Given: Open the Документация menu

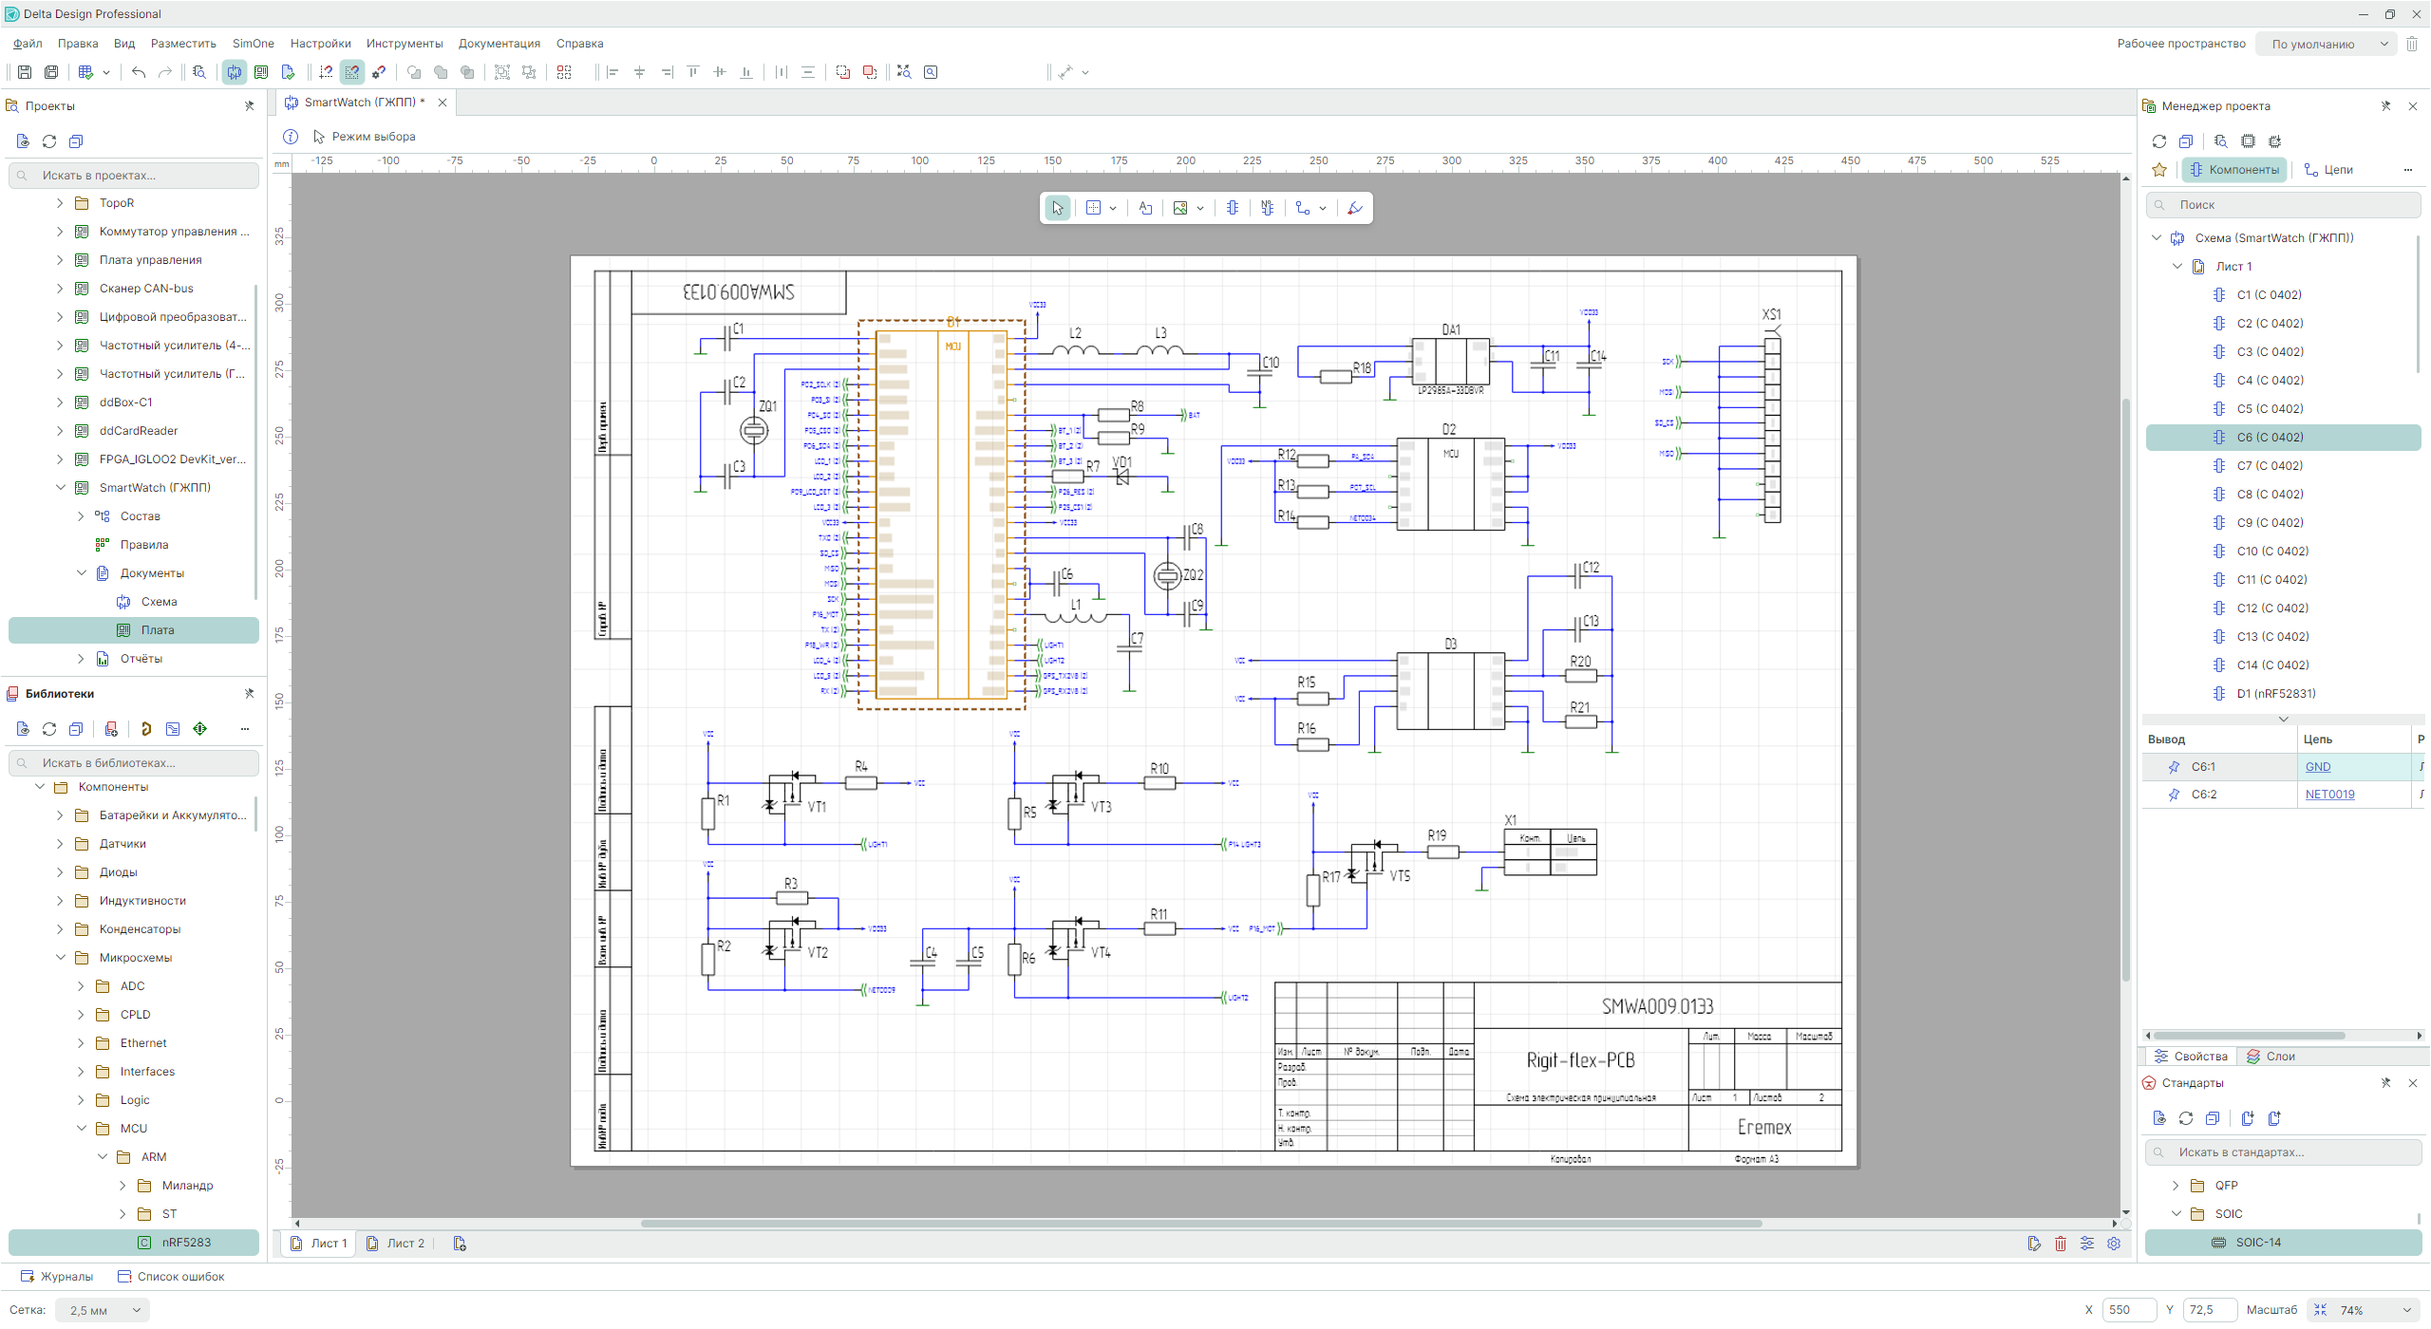Looking at the screenshot, I should coord(499,44).
